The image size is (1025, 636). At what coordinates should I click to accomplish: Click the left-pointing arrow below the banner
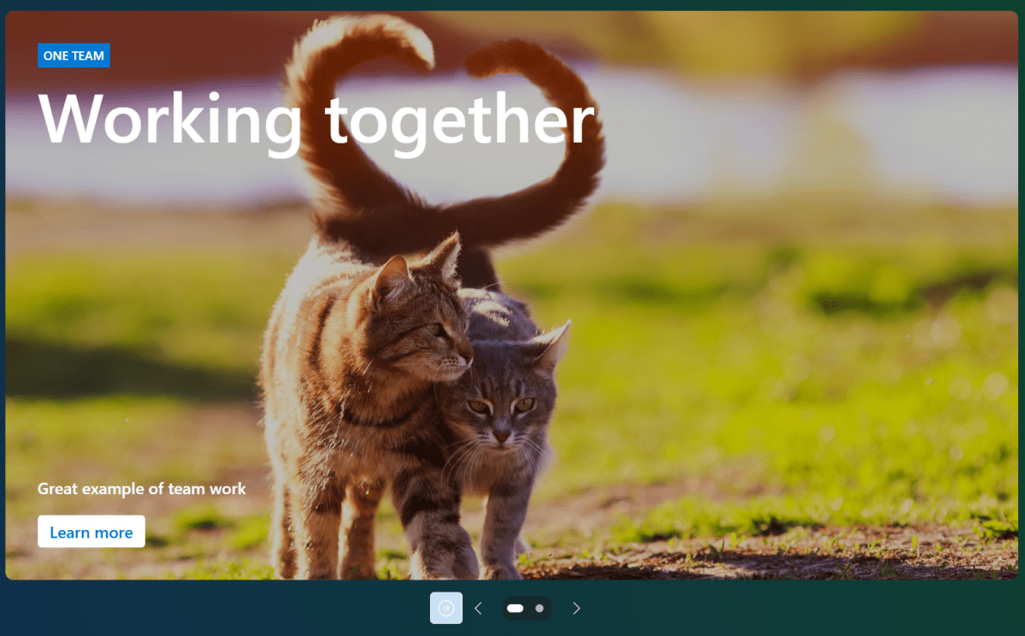coord(478,608)
